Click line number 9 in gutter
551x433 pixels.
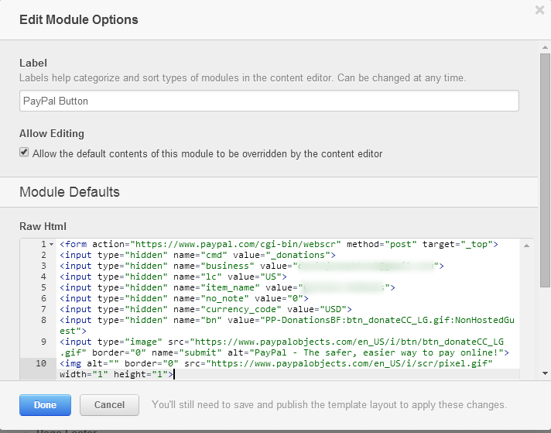(43, 342)
